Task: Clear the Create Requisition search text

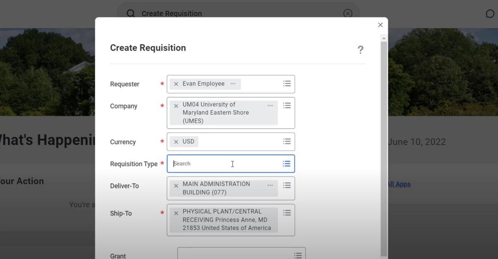Action: coord(348,13)
